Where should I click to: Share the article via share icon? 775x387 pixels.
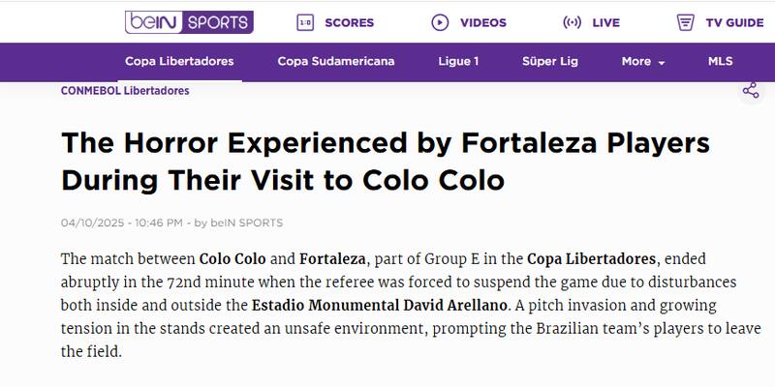750,91
